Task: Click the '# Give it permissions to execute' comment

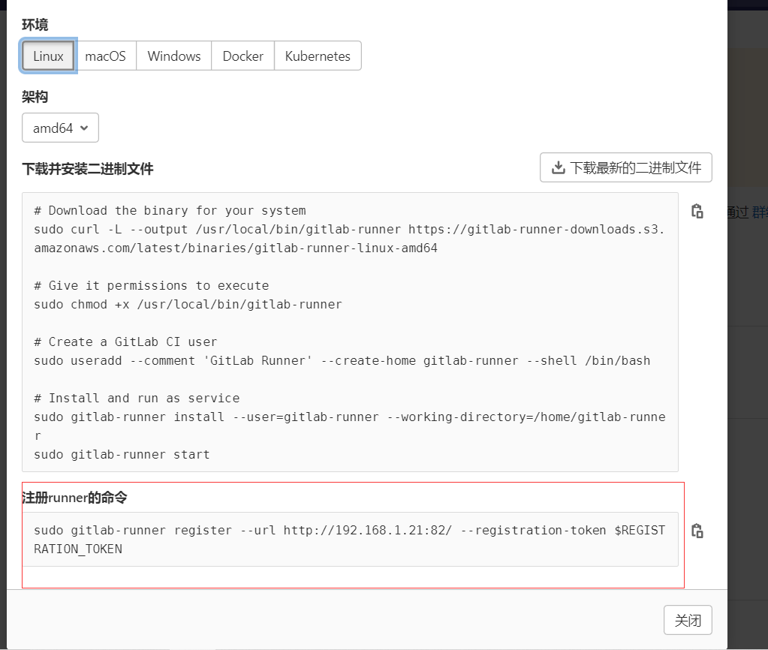Action: tap(152, 285)
